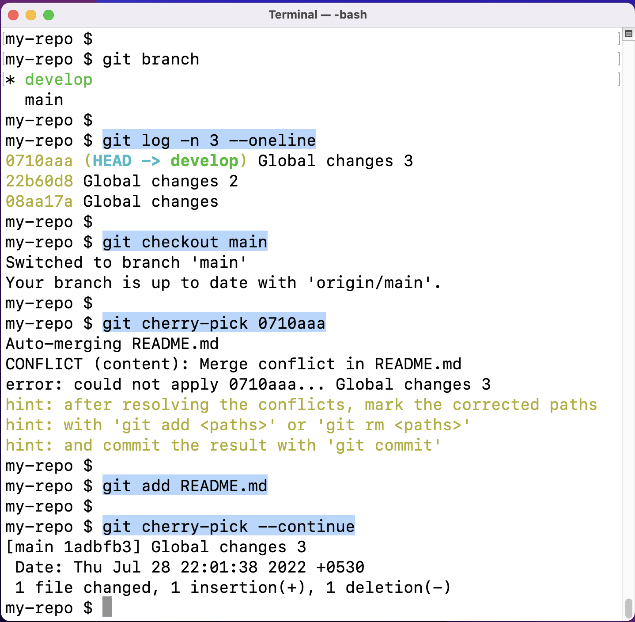Click the red close window button
The image size is (635, 622).
[x=13, y=15]
